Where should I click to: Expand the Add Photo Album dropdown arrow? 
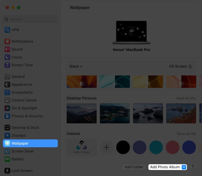pos(184,167)
